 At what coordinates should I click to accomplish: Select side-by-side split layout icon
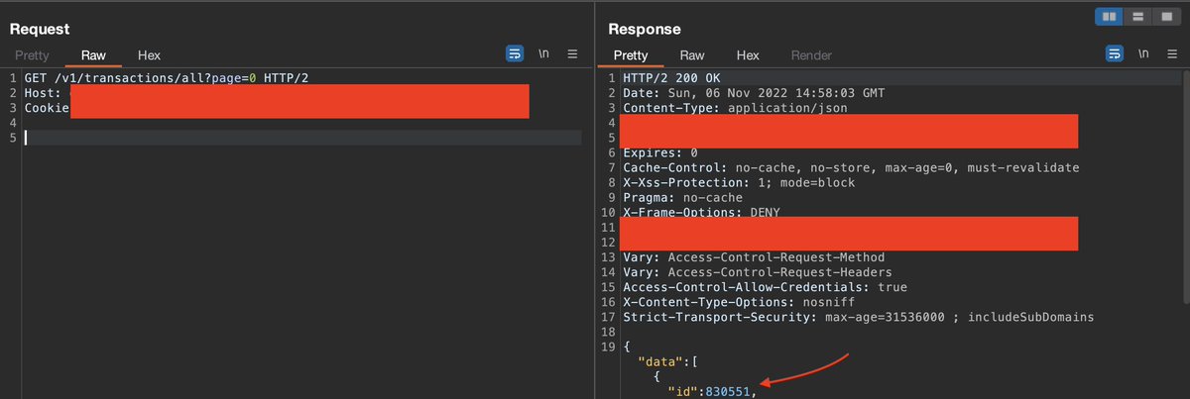point(1110,16)
